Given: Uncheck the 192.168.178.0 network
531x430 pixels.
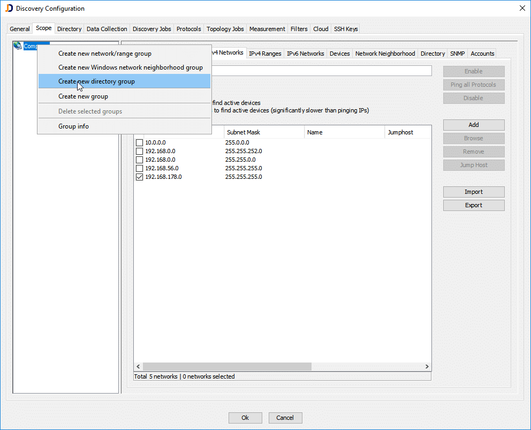Looking at the screenshot, I should click(139, 176).
